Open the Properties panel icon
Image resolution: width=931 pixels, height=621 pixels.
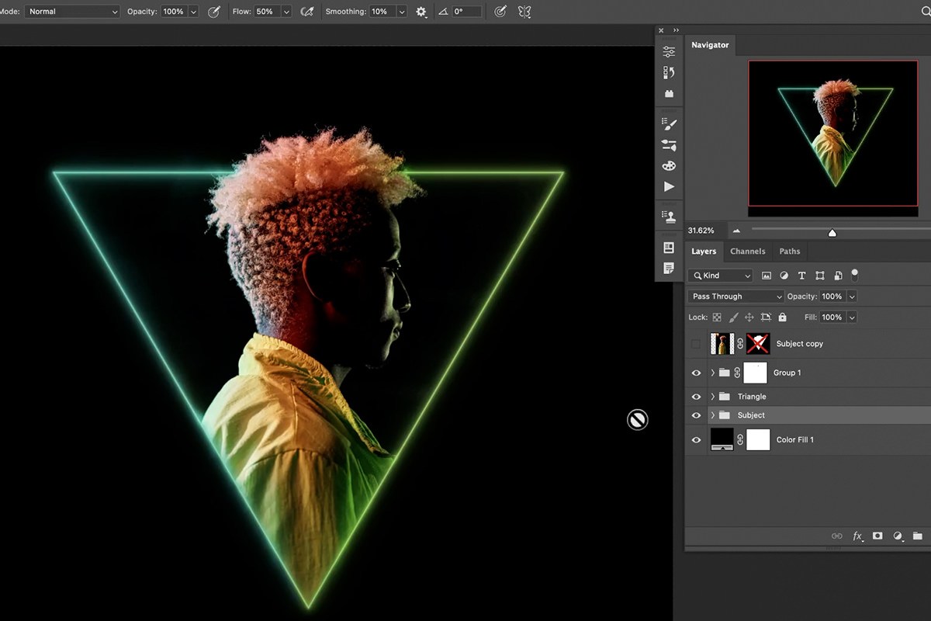[669, 52]
